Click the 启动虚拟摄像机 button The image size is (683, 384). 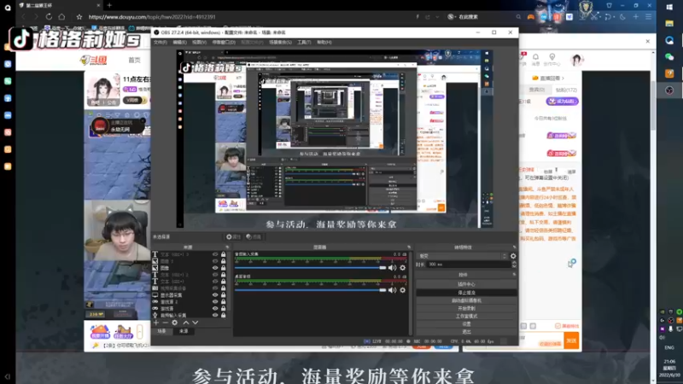(466, 300)
